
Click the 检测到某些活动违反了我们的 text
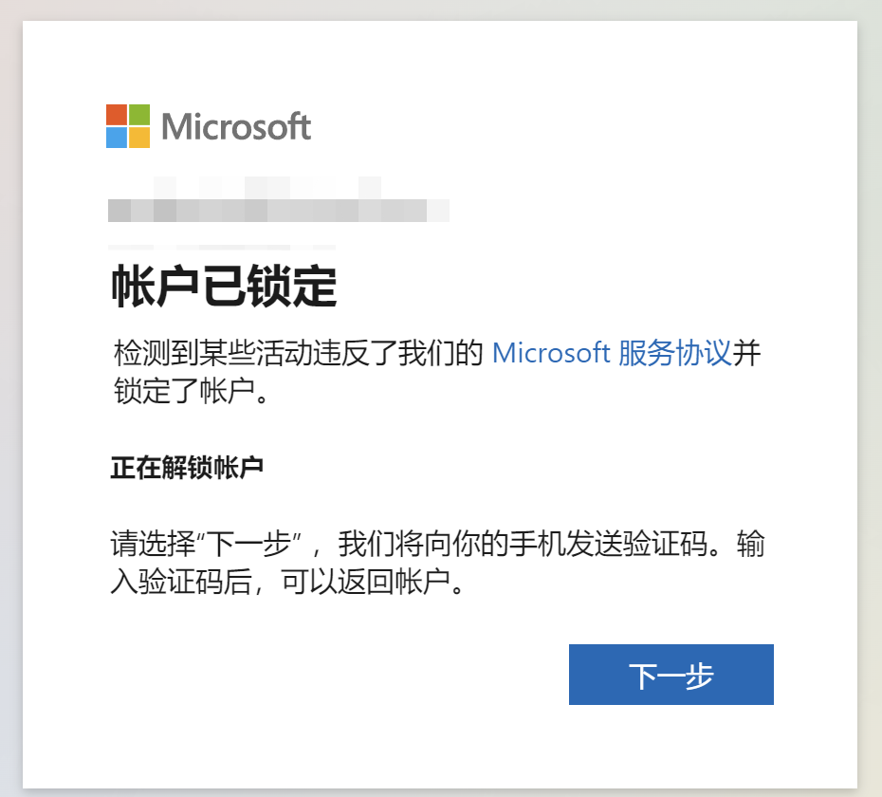(298, 354)
